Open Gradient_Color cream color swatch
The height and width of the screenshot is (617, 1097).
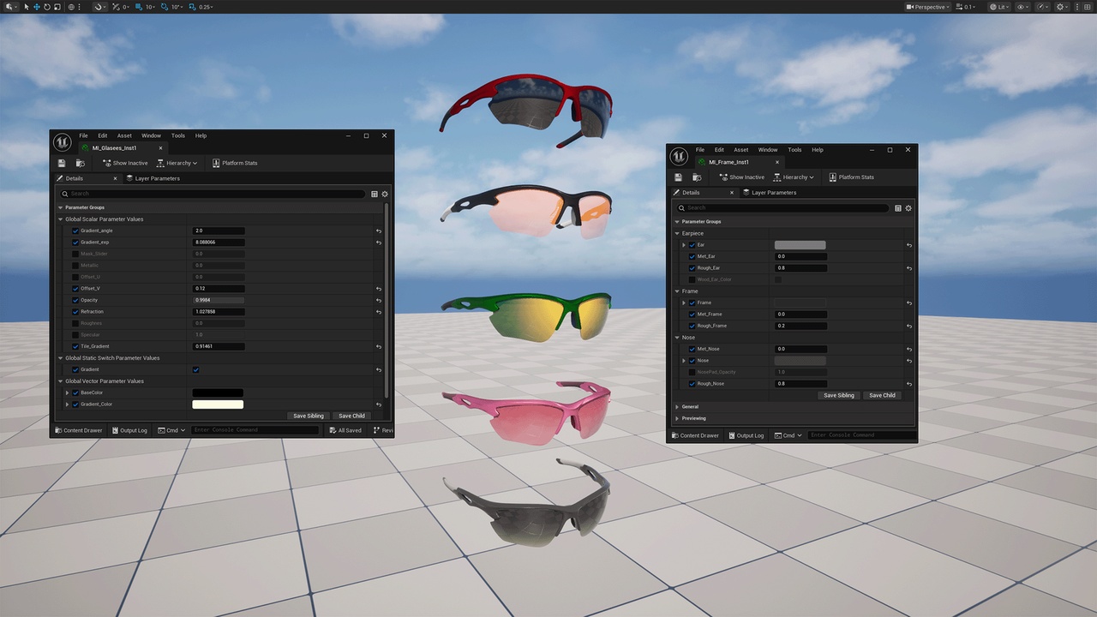pos(218,404)
